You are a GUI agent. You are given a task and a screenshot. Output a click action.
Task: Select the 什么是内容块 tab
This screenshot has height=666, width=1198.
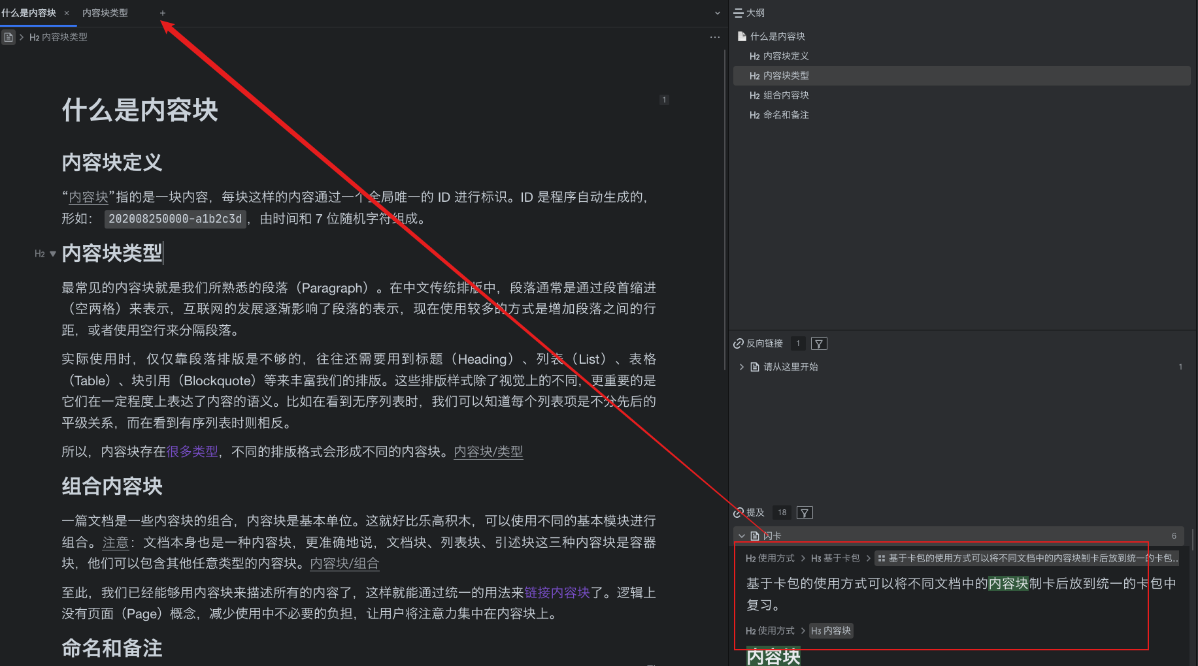click(29, 13)
